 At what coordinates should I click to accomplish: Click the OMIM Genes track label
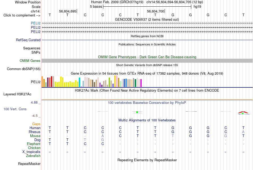(x=30, y=61)
